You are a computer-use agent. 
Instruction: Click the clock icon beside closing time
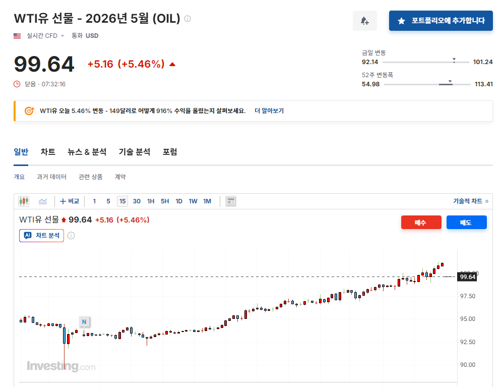pyautogui.click(x=17, y=84)
